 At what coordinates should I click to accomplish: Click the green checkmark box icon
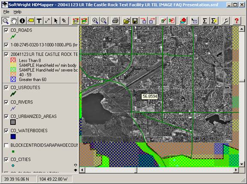(163, 21)
